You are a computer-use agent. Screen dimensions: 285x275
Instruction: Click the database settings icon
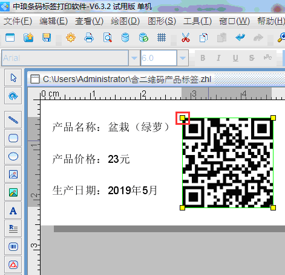coord(125,37)
